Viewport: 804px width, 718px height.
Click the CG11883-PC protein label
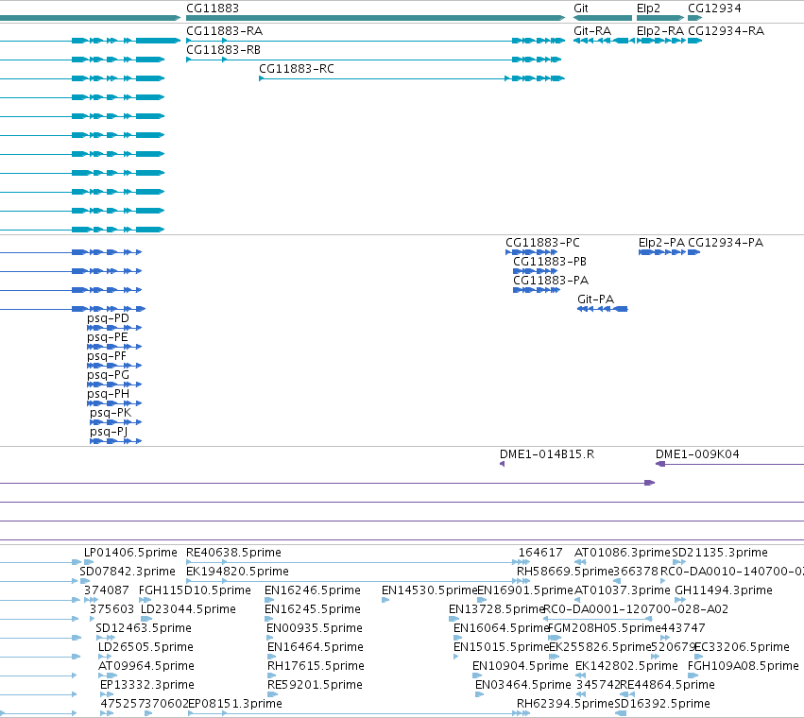[542, 243]
